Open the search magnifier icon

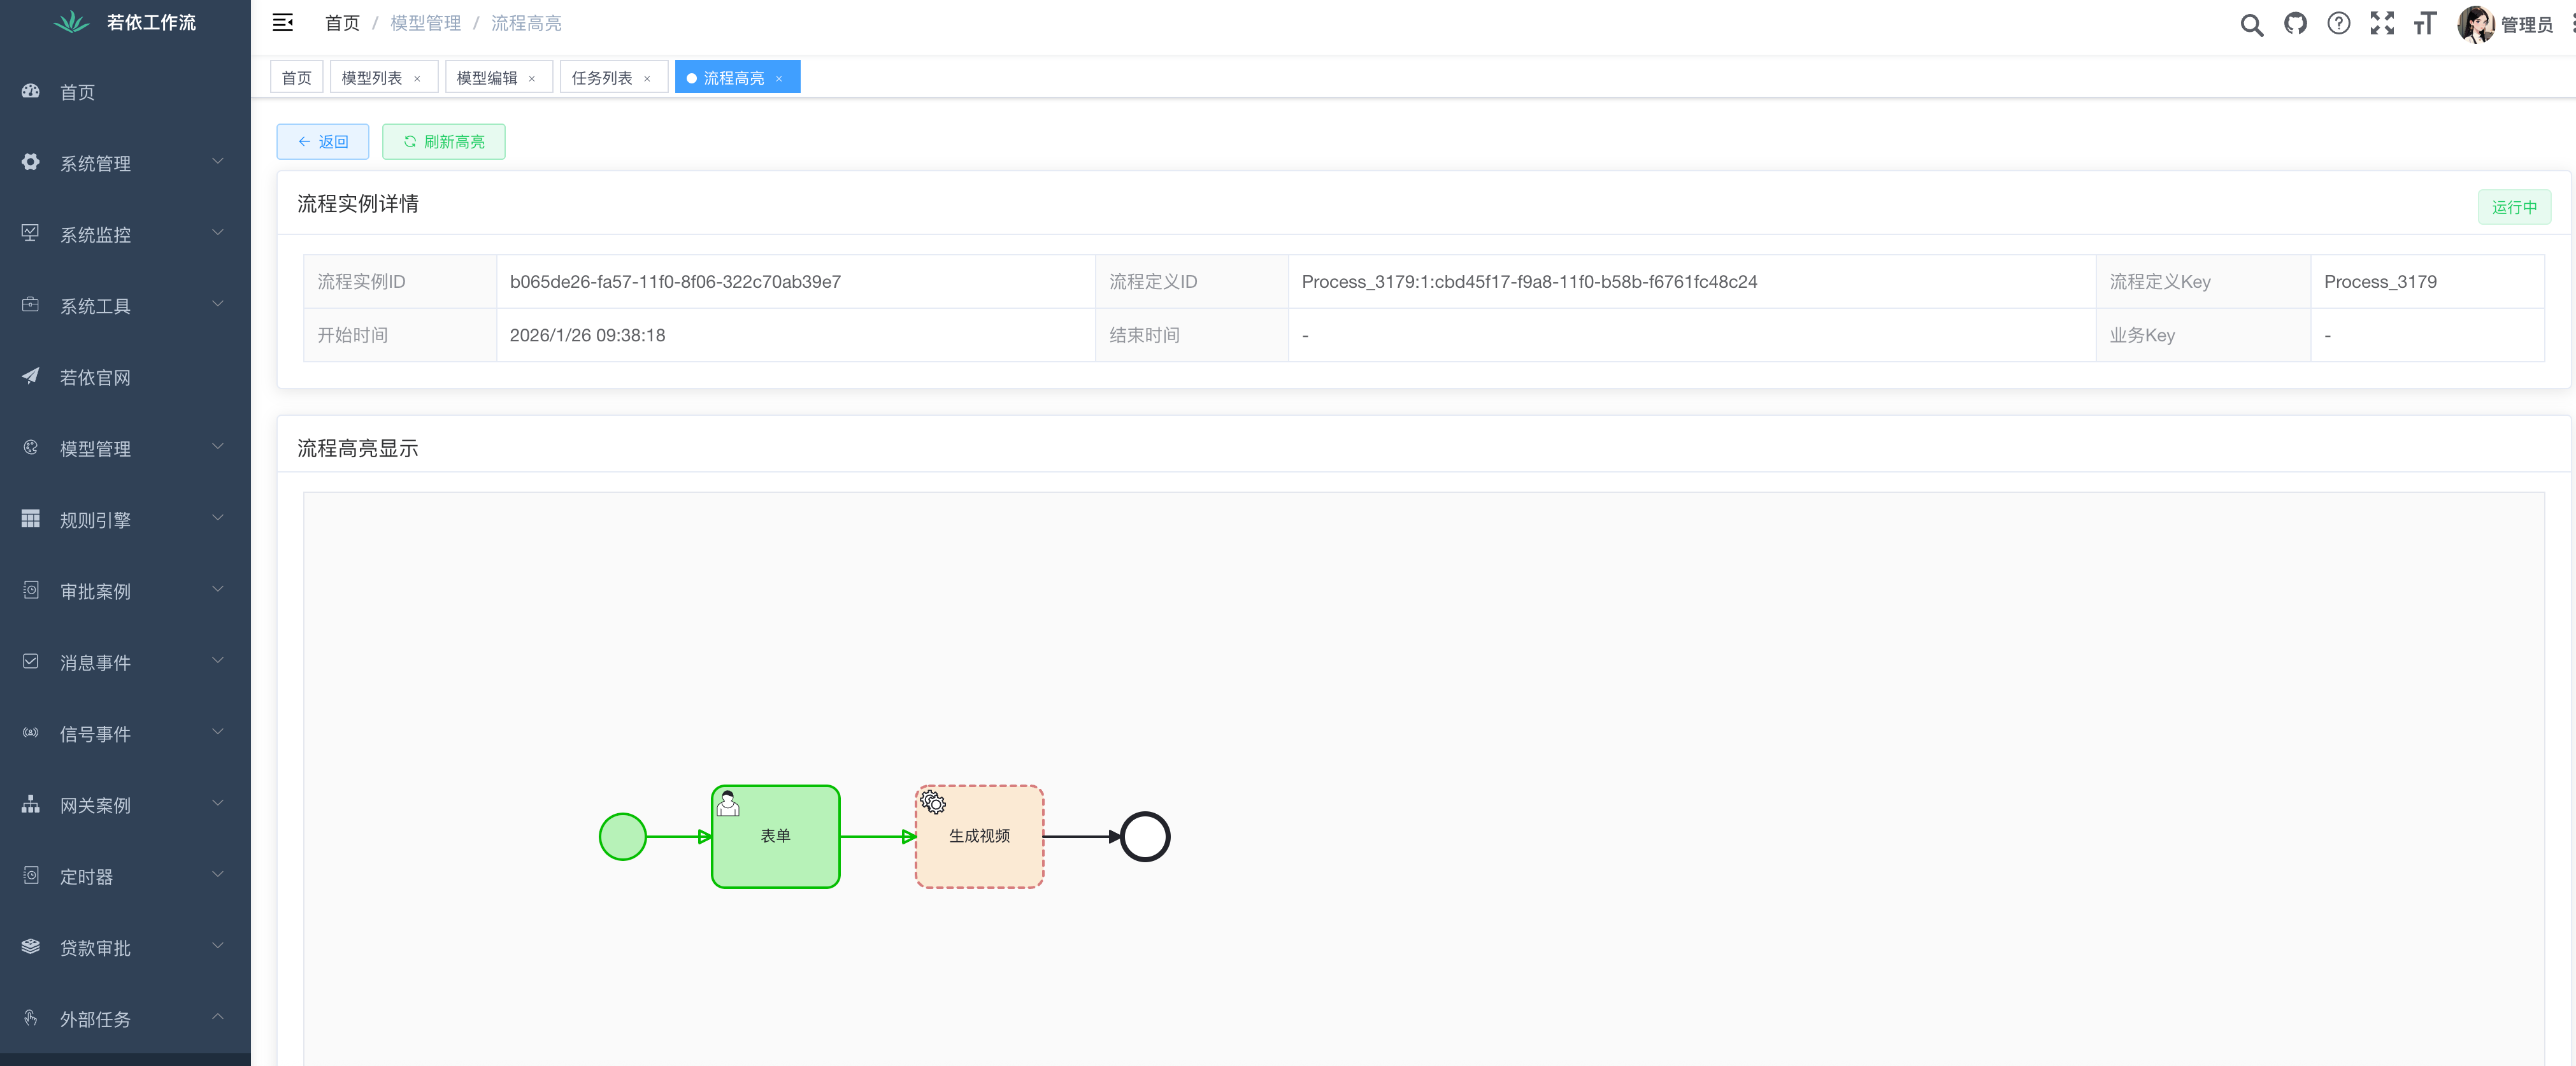coord(2251,25)
